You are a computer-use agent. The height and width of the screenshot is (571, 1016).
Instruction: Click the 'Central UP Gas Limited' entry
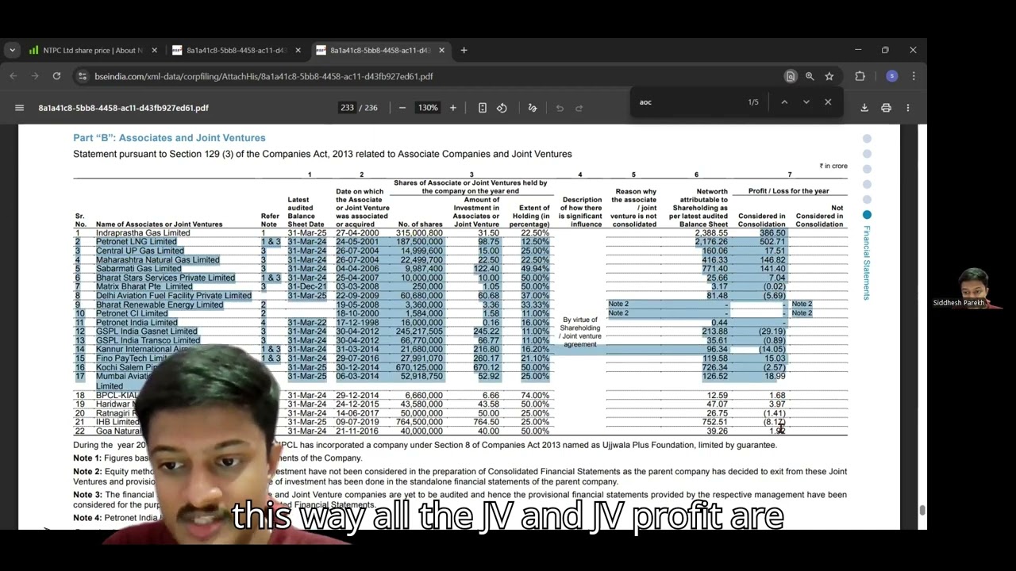point(140,251)
